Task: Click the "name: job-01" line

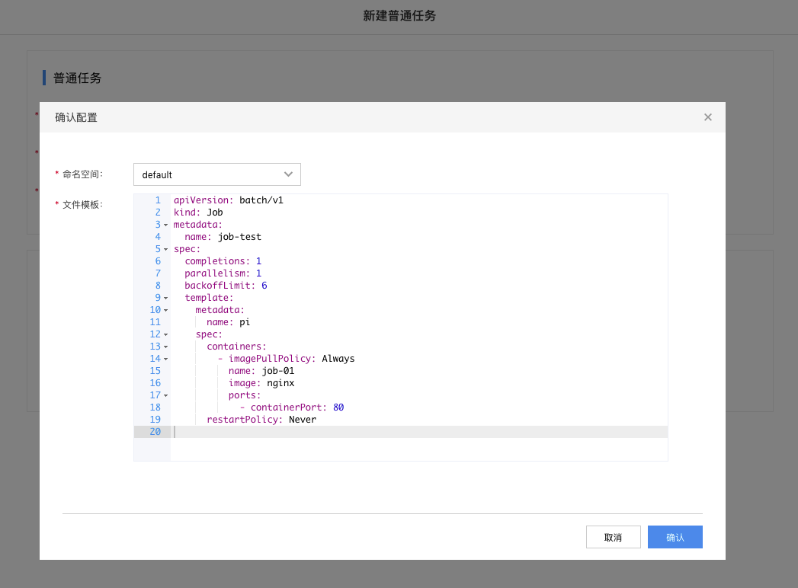Action: [261, 372]
